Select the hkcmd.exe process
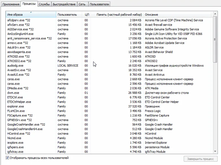Screen dimensions: 221x165 click(x=109, y=138)
